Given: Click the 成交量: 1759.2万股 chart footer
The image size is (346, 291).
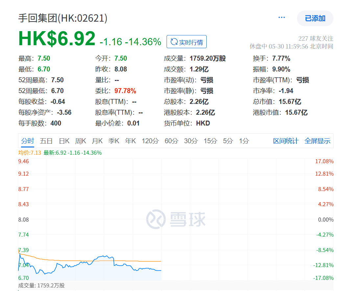Looking at the screenshot, I should pos(41,285).
